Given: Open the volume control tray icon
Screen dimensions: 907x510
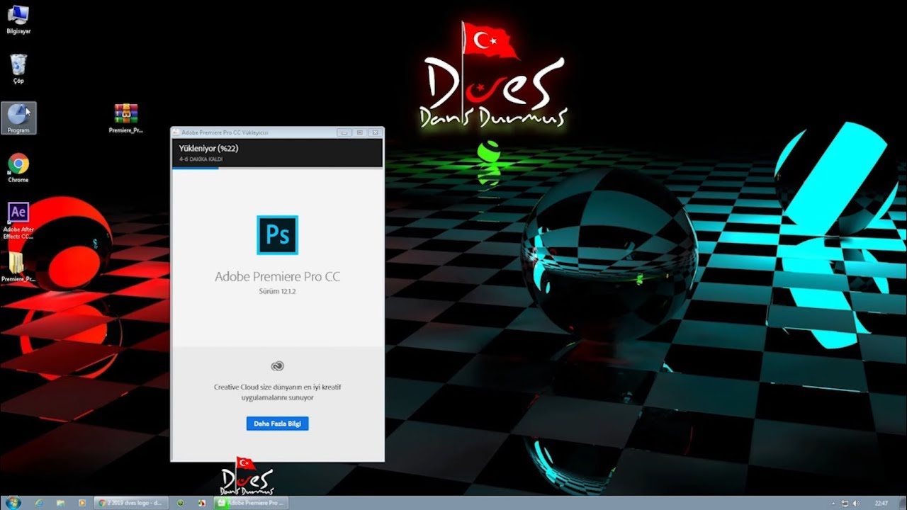Looking at the screenshot, I should [856, 503].
